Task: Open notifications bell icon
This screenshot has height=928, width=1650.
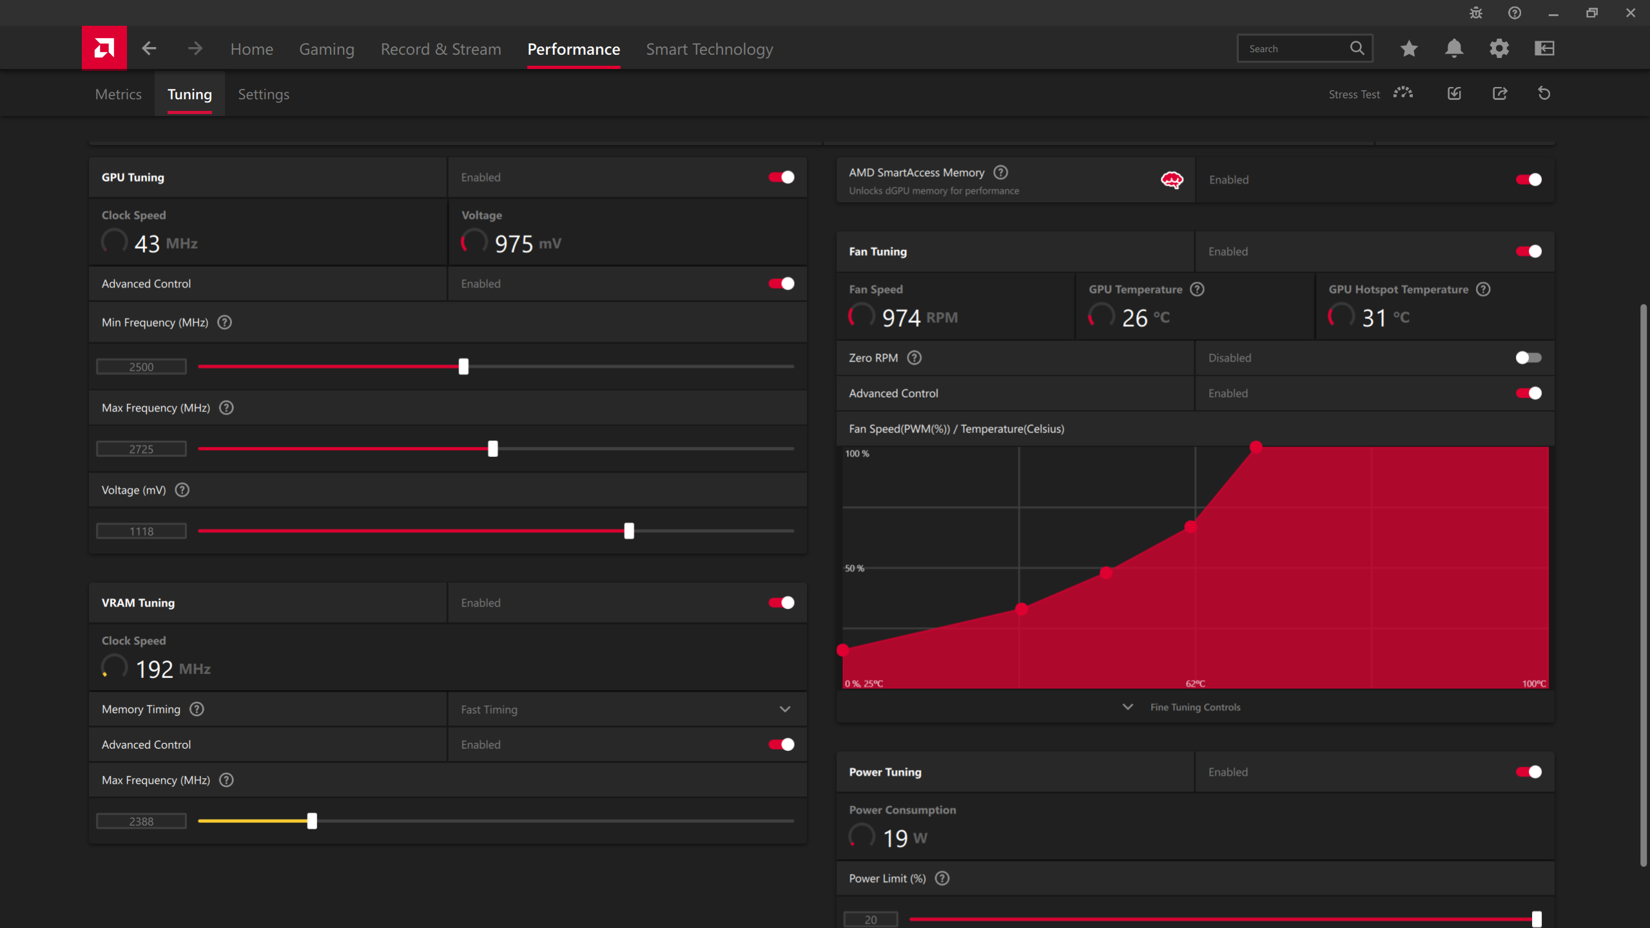Action: click(1454, 48)
